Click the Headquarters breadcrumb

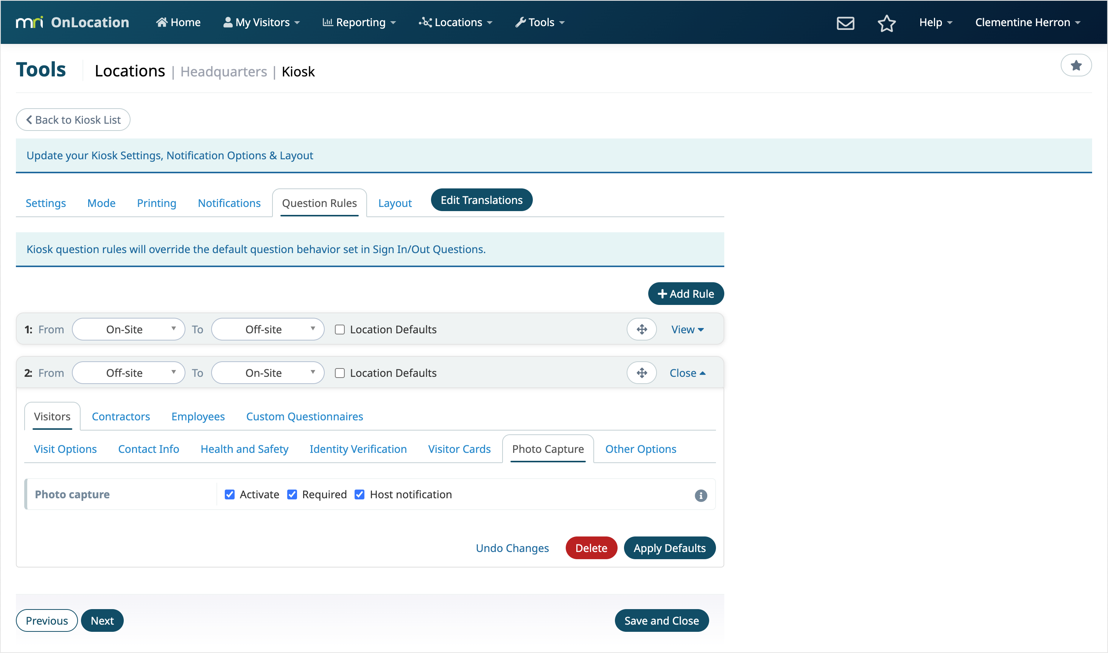coord(224,71)
